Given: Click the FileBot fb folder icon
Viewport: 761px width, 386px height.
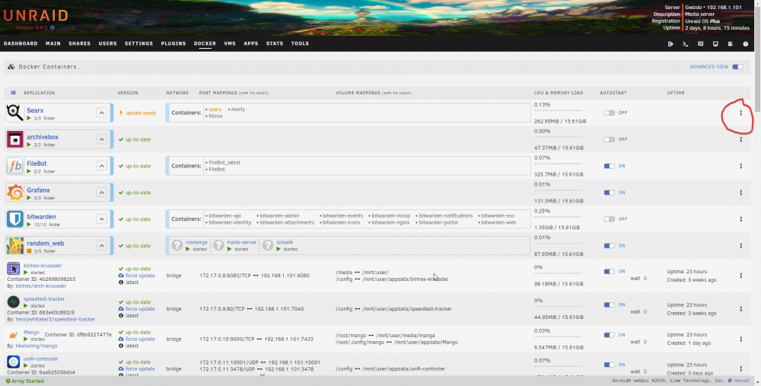Looking at the screenshot, I should 15,166.
